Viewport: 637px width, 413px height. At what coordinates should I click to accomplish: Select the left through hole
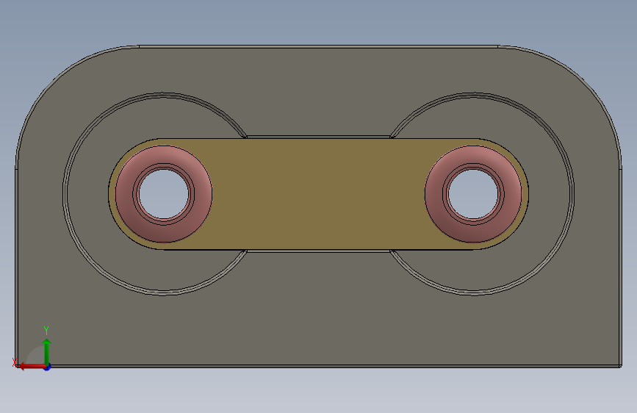tap(164, 194)
